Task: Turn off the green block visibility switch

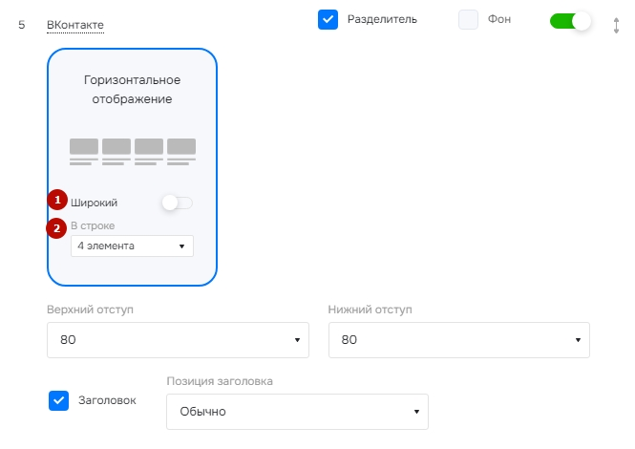Action: [570, 21]
